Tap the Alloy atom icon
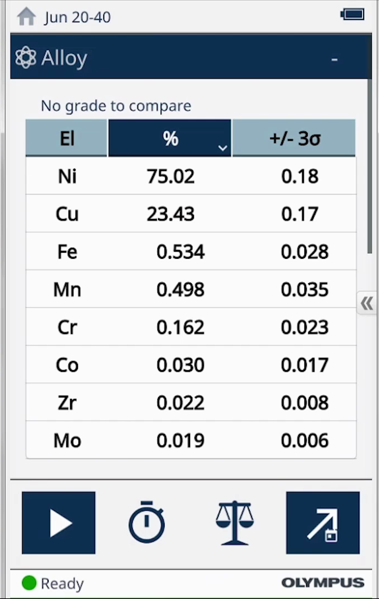379x599 pixels. (26, 58)
